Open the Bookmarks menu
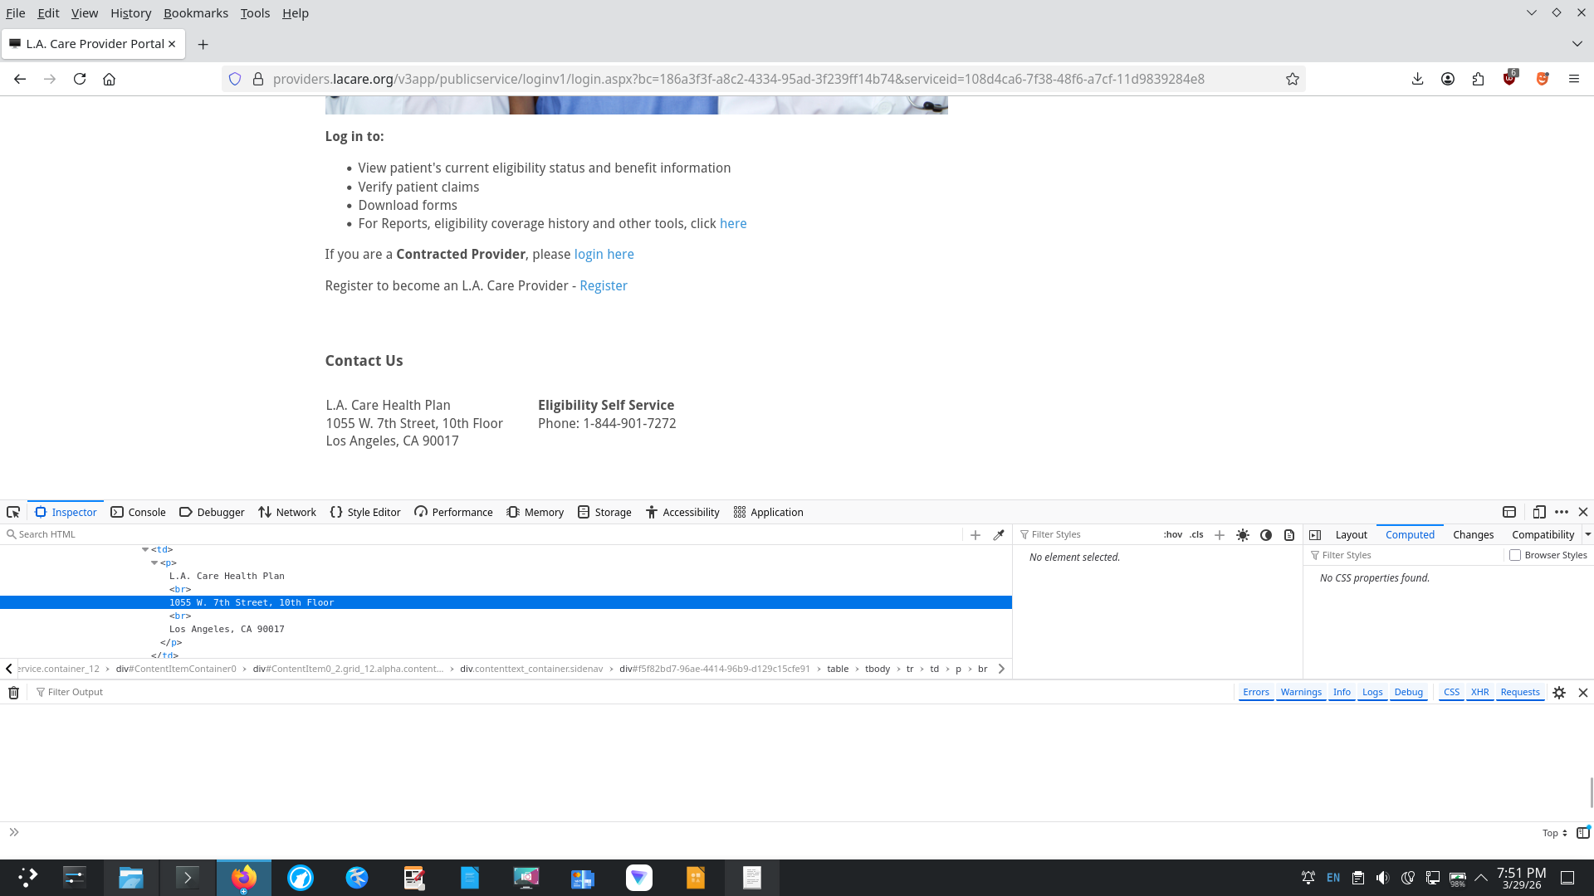 195,13
